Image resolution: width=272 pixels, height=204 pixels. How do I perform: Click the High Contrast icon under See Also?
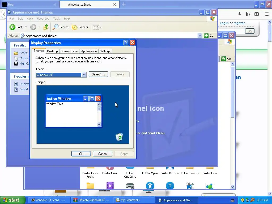click(16, 64)
